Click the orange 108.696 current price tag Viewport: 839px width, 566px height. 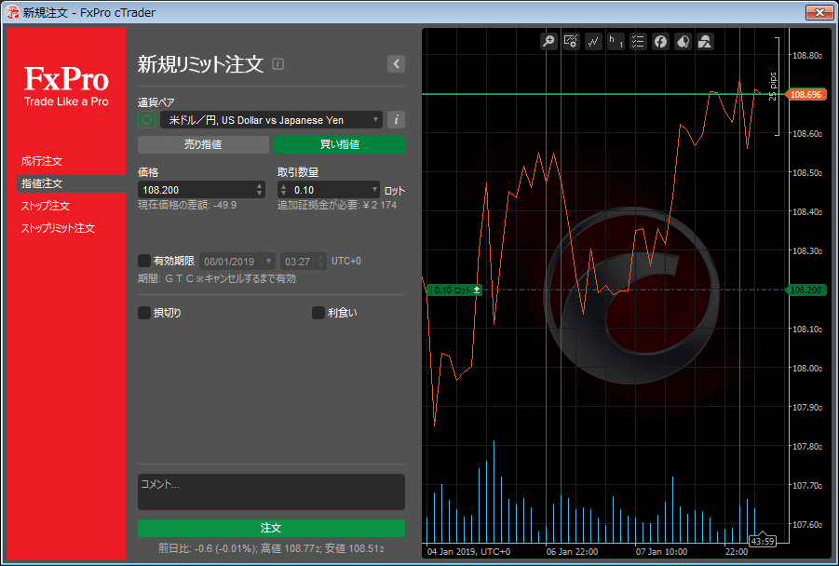(805, 95)
